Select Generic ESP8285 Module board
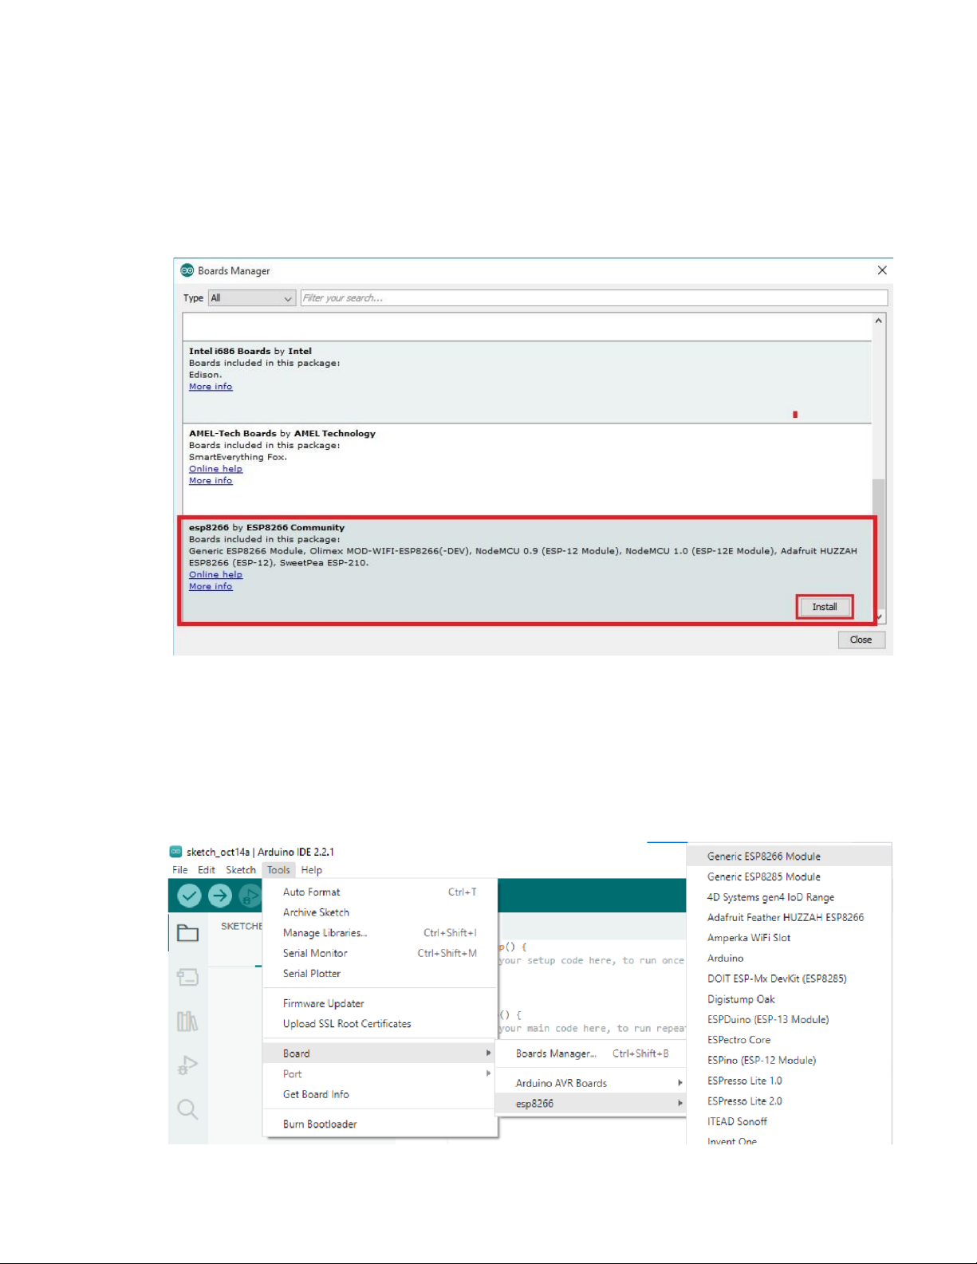This screenshot has height=1264, width=977. (x=789, y=877)
